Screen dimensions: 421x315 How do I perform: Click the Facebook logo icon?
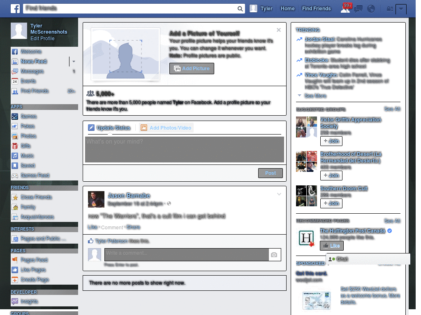click(x=15, y=9)
